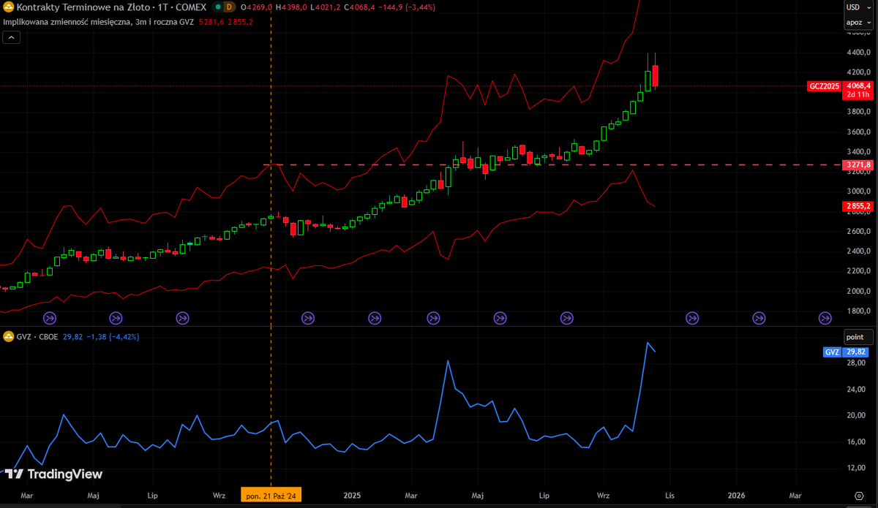The image size is (878, 508).
Task: Click the GVZ symbol logo in lower pane
Action: click(9, 336)
